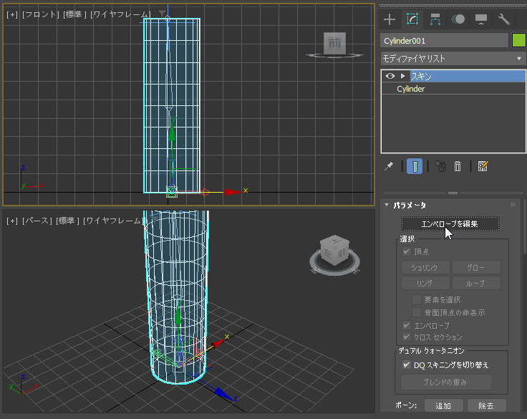Viewport: 527px width, 419px height.
Task: Open the Display panel tab
Action: coord(481,19)
